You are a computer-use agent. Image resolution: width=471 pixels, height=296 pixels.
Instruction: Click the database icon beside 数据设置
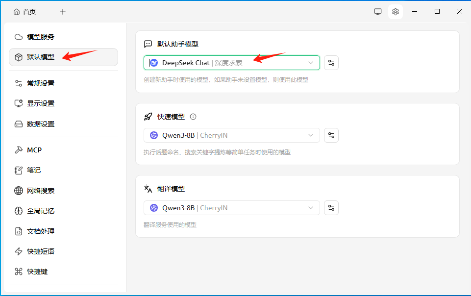click(18, 123)
